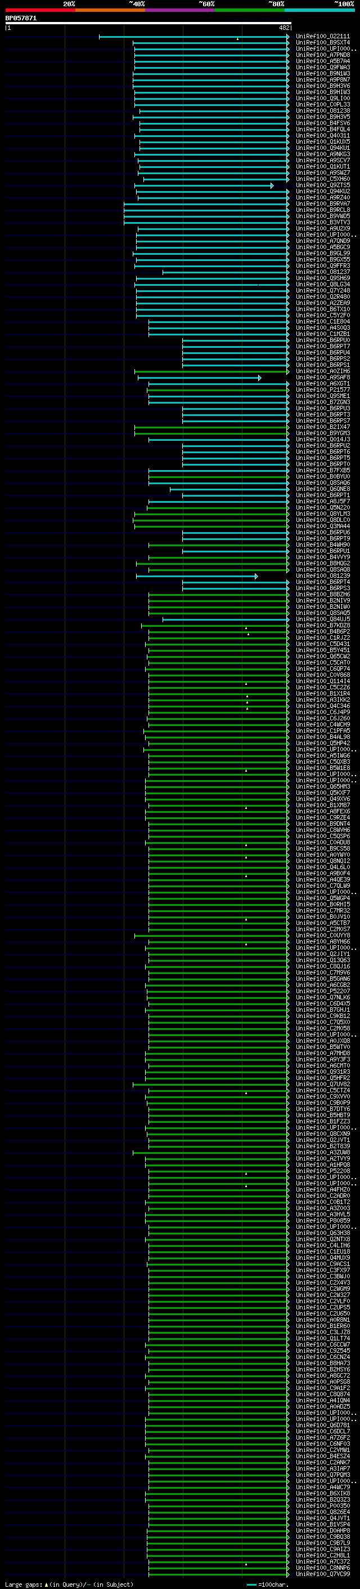360x1589 pixels.
Task: Click the green ~80% identity legend segment
Action: pos(250,10)
